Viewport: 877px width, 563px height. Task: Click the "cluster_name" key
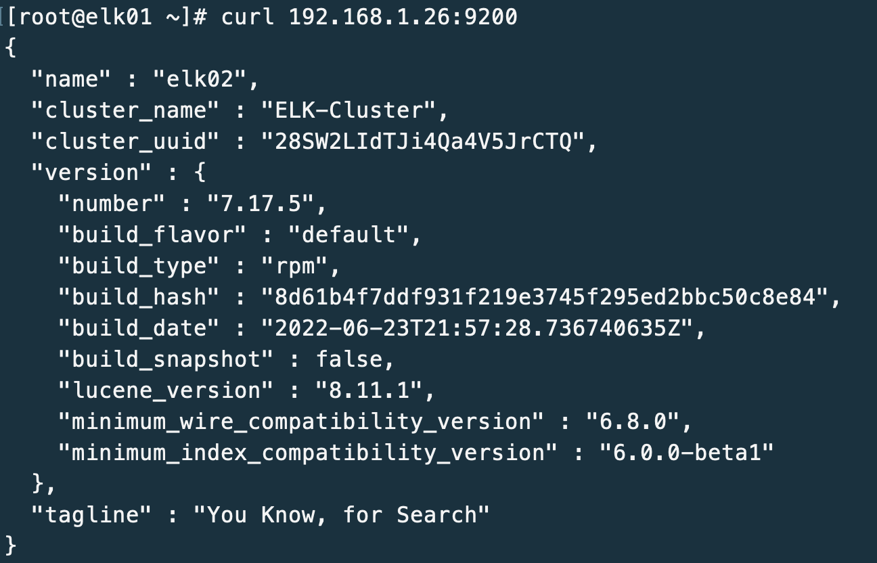point(125,110)
